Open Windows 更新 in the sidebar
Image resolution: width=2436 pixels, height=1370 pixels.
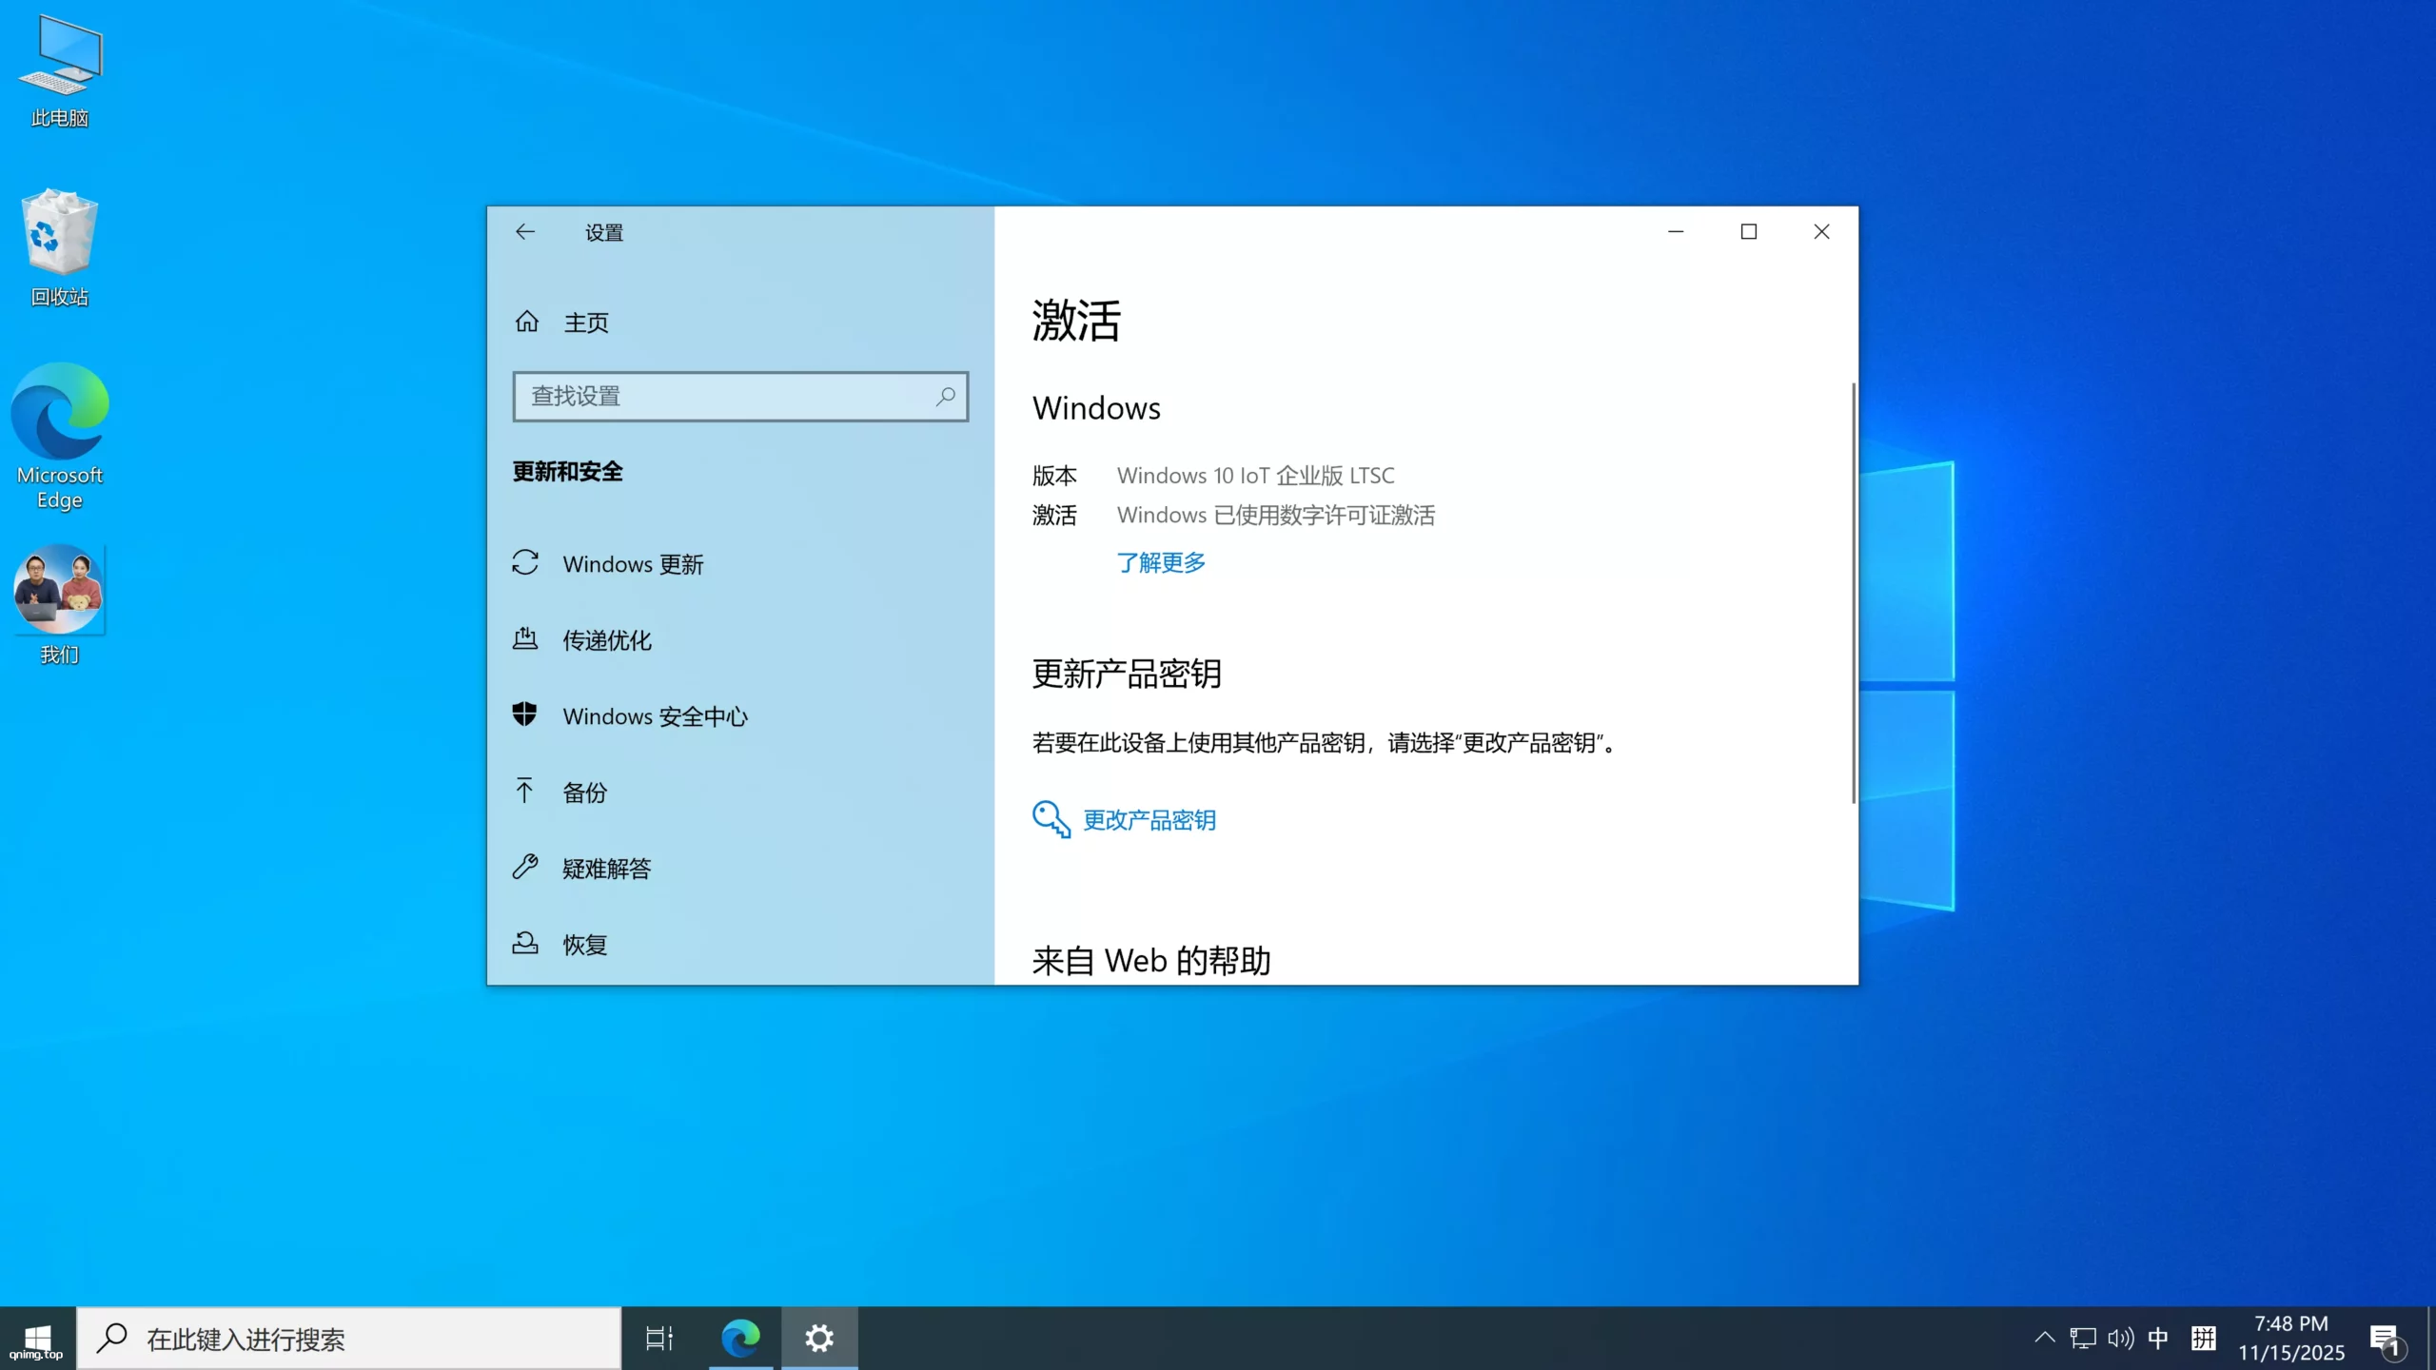pyautogui.click(x=633, y=563)
